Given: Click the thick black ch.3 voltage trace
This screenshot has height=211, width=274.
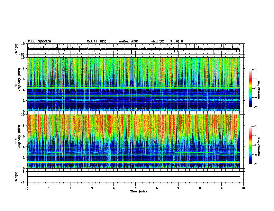Looking at the screenshot, I should (x=133, y=177).
